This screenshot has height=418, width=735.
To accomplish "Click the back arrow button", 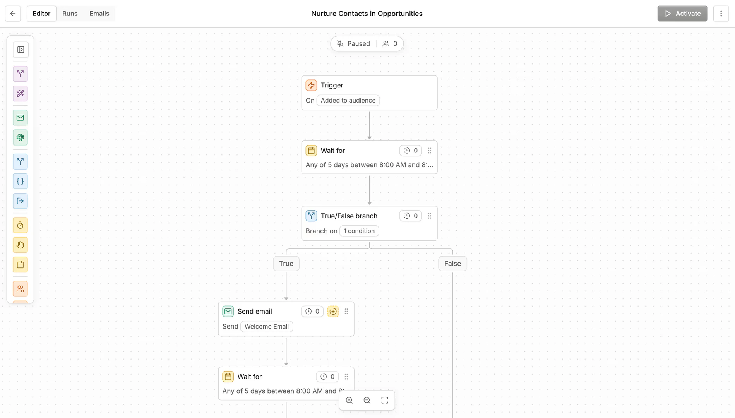I will click(13, 14).
